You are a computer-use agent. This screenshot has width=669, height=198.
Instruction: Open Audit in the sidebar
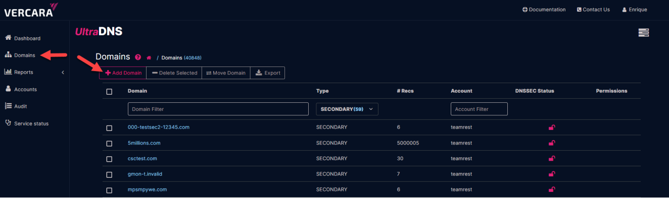pyautogui.click(x=16, y=106)
